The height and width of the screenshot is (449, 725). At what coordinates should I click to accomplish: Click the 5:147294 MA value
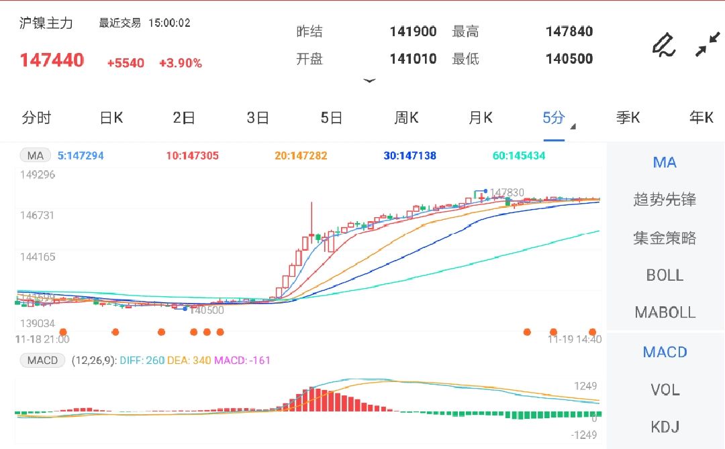[x=81, y=156]
